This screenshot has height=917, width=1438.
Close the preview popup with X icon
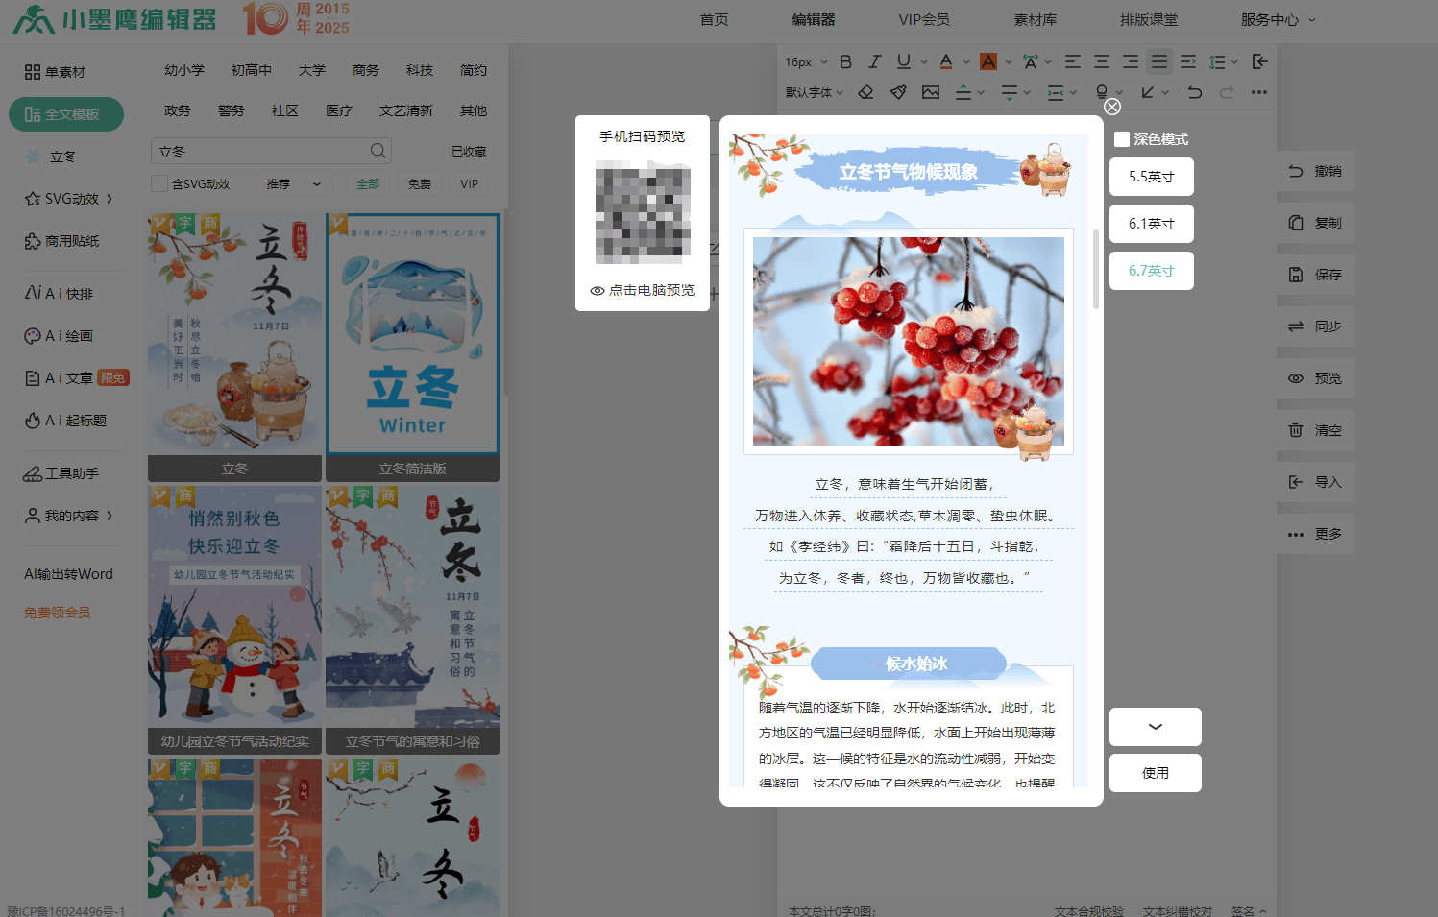click(1112, 107)
